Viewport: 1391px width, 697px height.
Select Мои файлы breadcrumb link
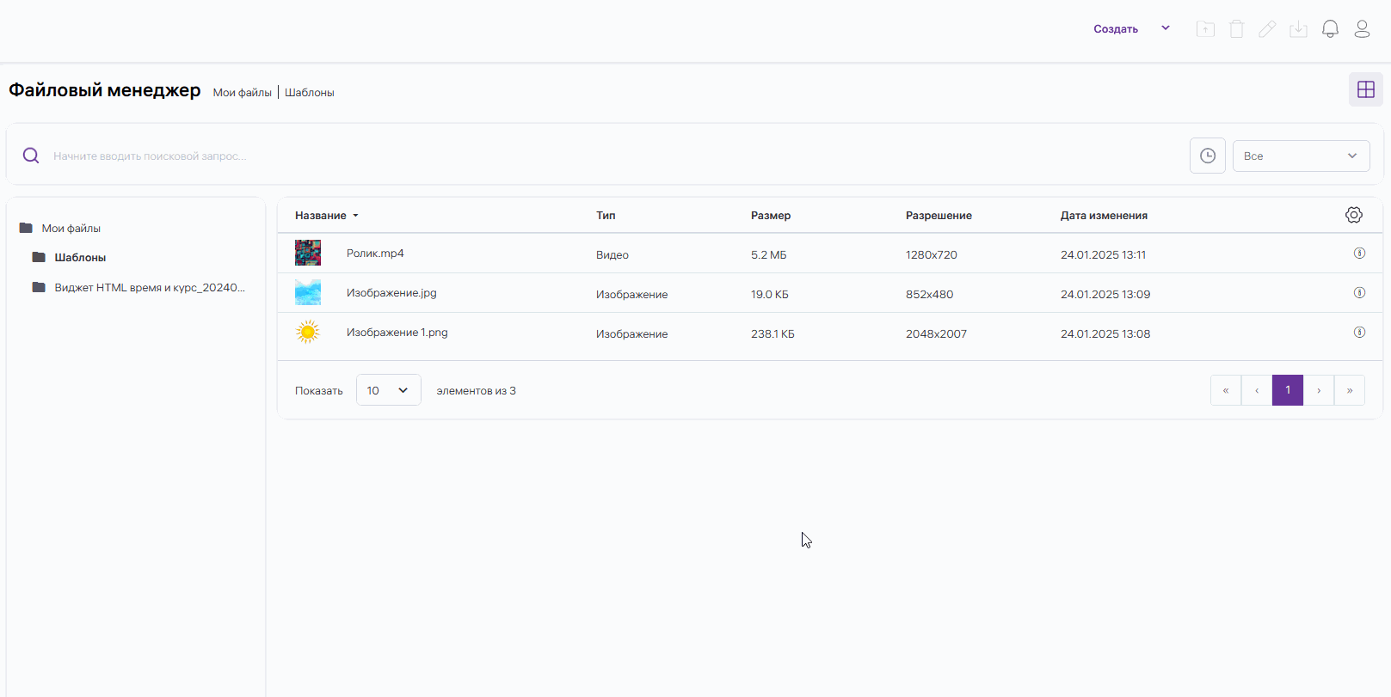pos(242,93)
